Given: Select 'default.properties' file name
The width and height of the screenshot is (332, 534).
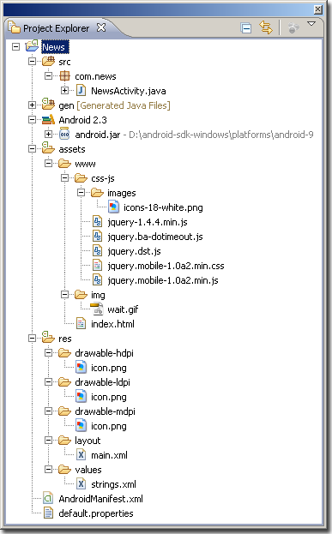Looking at the screenshot, I should tap(96, 513).
